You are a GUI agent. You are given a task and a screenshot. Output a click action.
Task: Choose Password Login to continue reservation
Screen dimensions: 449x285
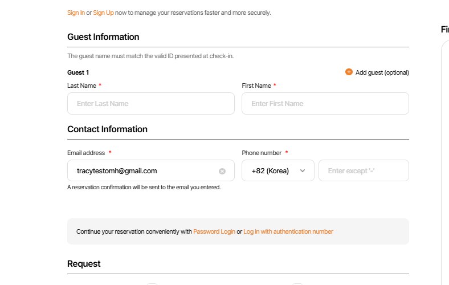click(x=214, y=231)
